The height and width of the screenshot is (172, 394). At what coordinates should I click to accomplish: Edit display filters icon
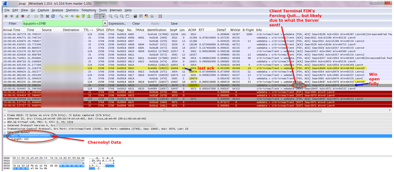[141, 16]
